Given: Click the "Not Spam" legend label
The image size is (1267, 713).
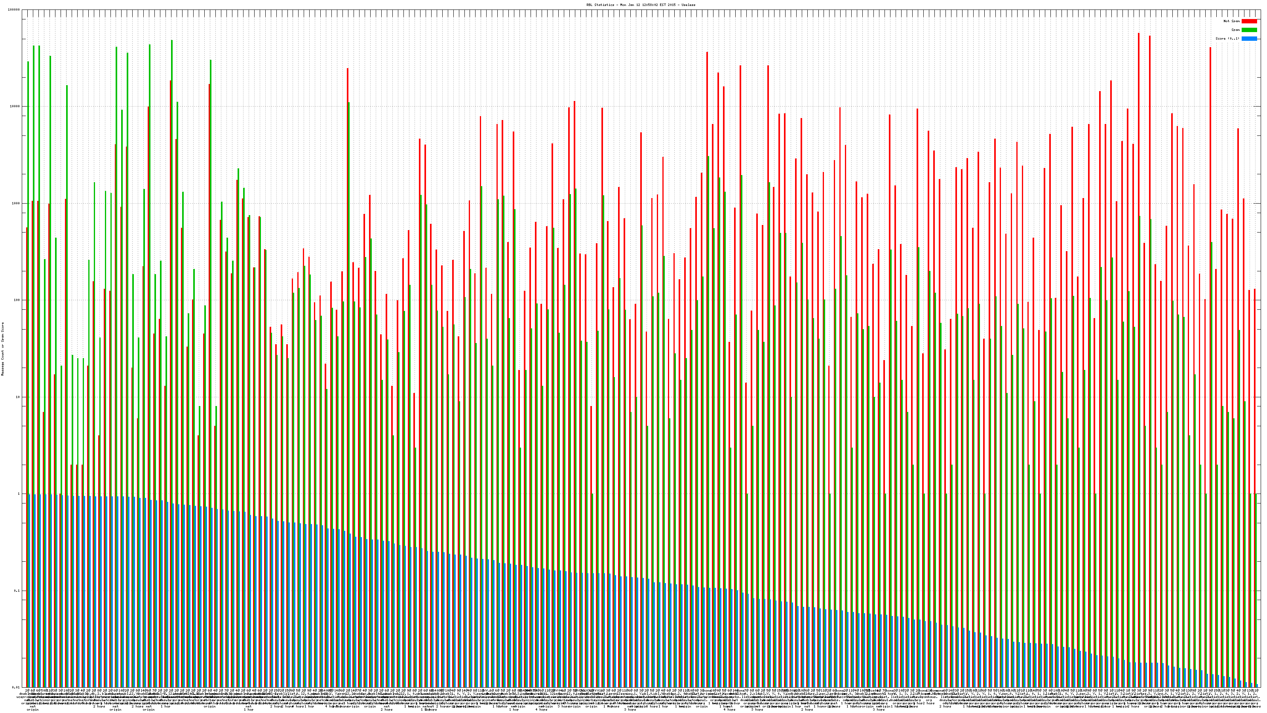Looking at the screenshot, I should [1232, 21].
